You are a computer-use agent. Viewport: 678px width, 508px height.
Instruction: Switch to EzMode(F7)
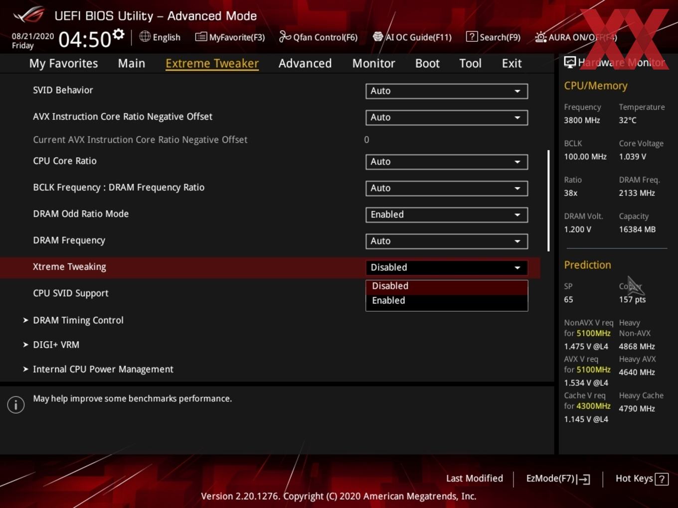[x=558, y=479]
